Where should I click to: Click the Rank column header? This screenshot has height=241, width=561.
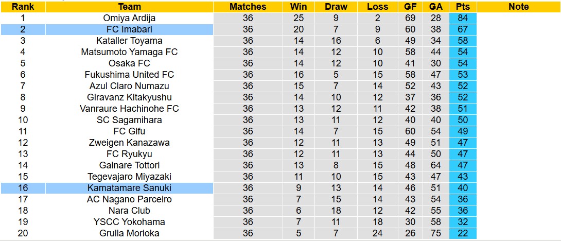[23, 7]
